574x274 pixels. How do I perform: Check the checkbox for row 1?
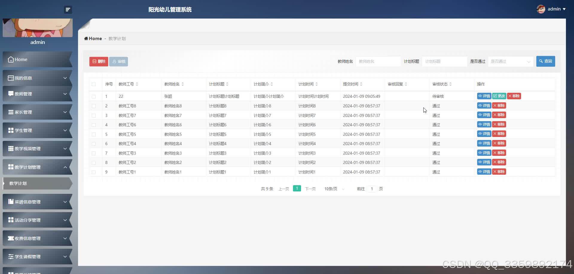(94, 96)
